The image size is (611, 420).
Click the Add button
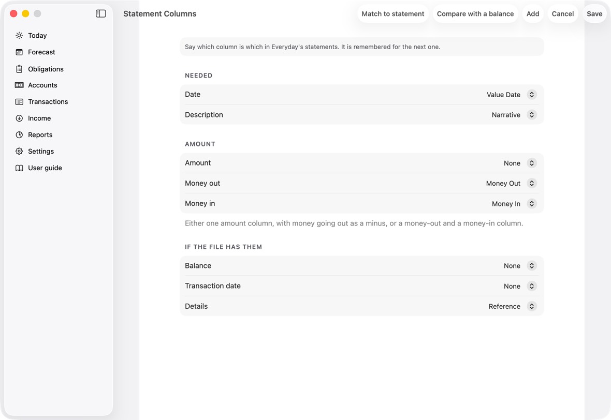(x=533, y=13)
